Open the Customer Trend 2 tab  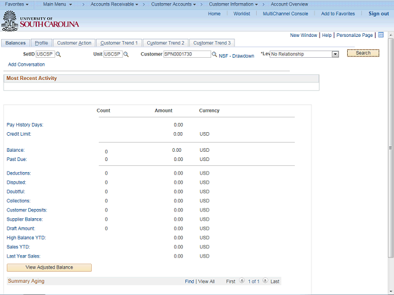point(166,43)
